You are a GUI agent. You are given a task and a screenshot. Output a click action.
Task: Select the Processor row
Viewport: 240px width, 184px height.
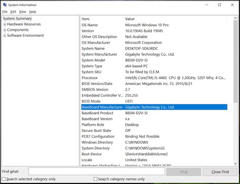coord(154,78)
